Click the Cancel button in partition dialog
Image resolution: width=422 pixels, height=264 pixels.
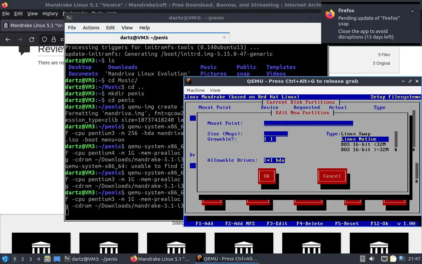[332, 176]
